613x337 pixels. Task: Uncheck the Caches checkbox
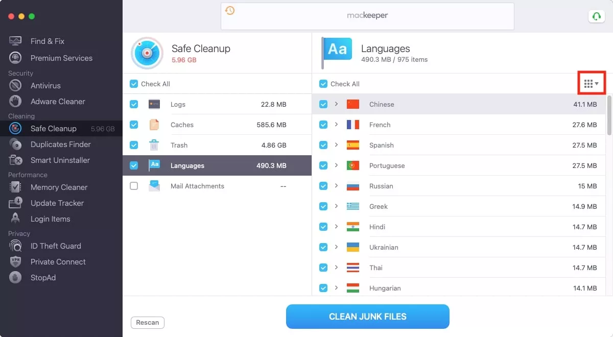134,125
